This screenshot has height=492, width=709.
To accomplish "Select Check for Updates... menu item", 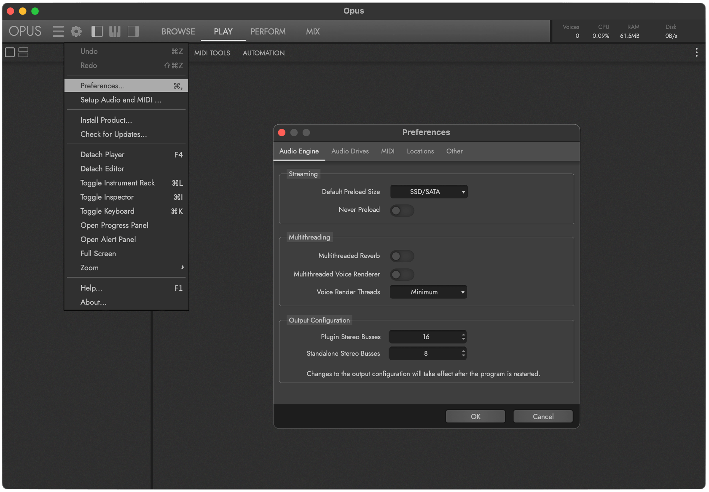I will [126, 134].
